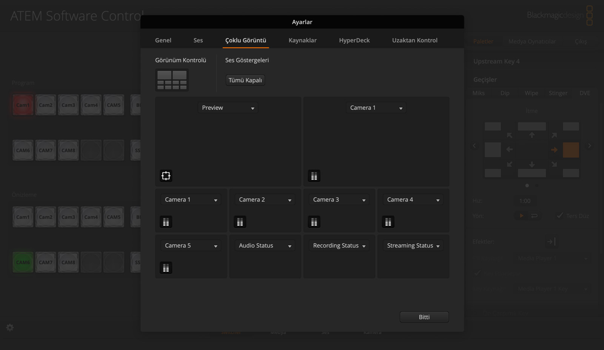Toggle audio meter for Camera 5 window

[166, 268]
